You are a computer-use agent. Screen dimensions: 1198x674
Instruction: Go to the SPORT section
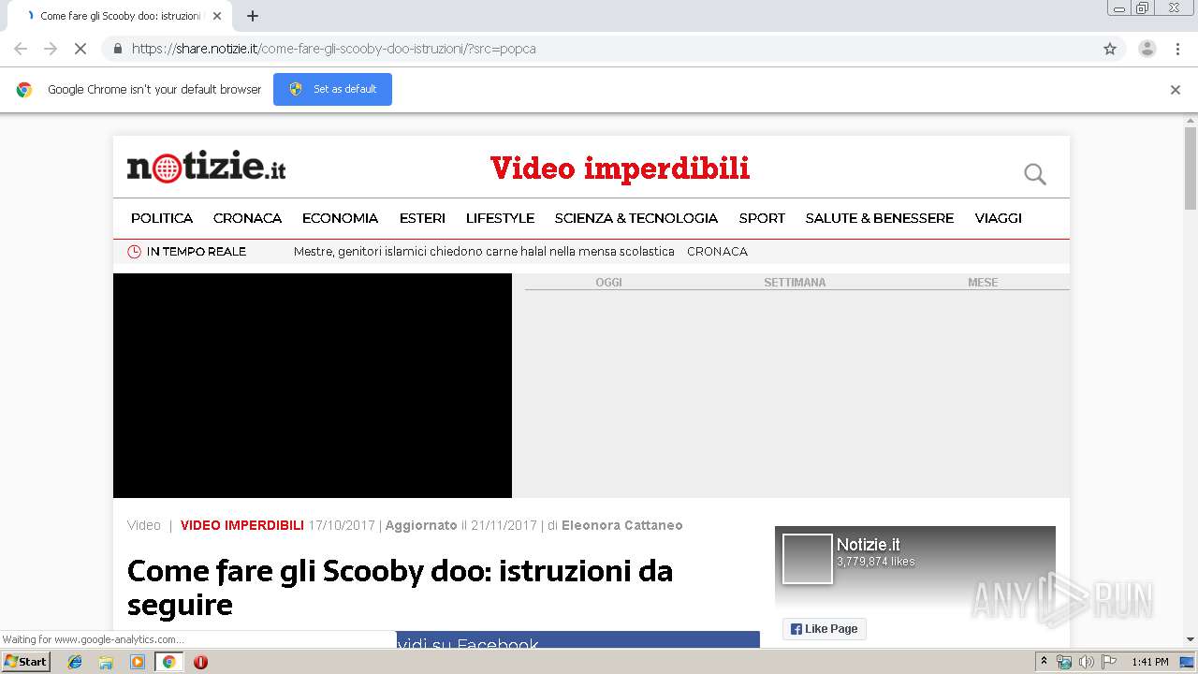tap(762, 218)
